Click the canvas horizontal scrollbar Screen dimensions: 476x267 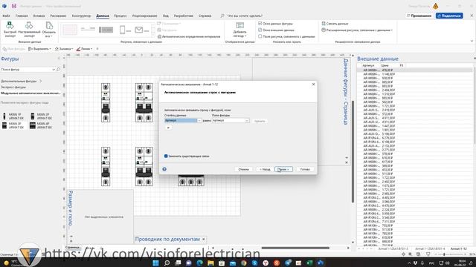295,248
